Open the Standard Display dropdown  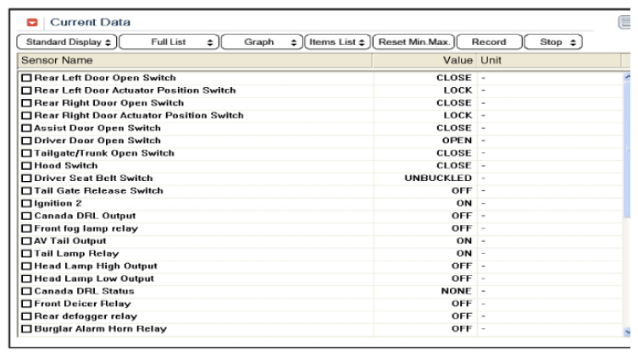pos(67,41)
